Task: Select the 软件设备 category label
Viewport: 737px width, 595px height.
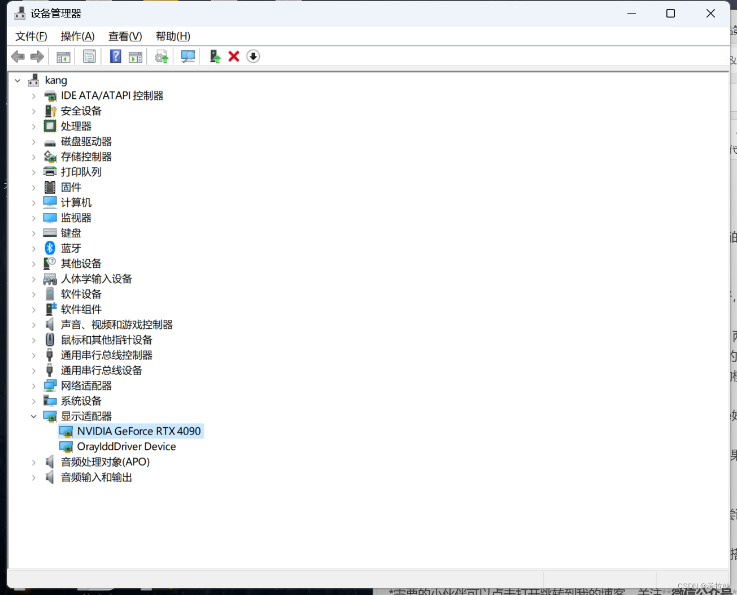Action: (81, 294)
